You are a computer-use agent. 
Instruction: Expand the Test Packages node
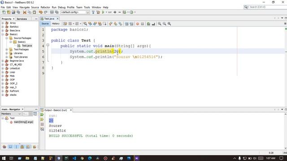[x=7, y=50]
